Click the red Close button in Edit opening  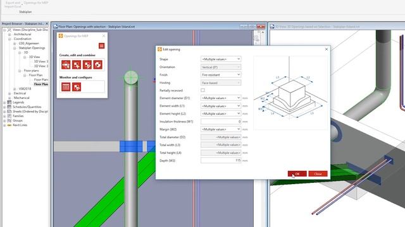click(x=318, y=174)
